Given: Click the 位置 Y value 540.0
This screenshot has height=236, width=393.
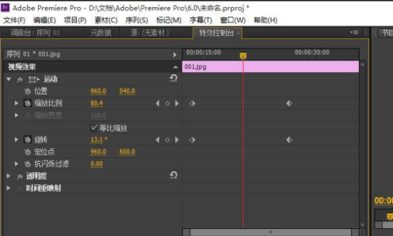Looking at the screenshot, I should [127, 91].
